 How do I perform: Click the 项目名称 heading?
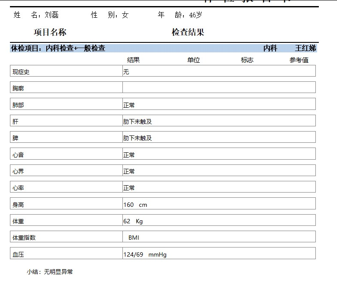click(50, 32)
